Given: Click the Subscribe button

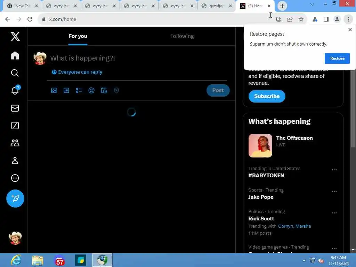Looking at the screenshot, I should click(267, 96).
